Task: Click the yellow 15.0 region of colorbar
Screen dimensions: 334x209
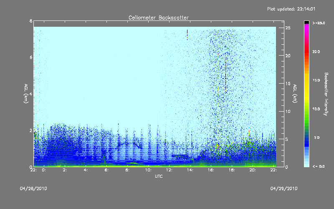Action: pos(306,80)
